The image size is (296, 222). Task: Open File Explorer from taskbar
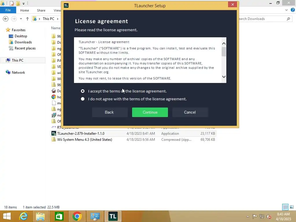coord(40,216)
